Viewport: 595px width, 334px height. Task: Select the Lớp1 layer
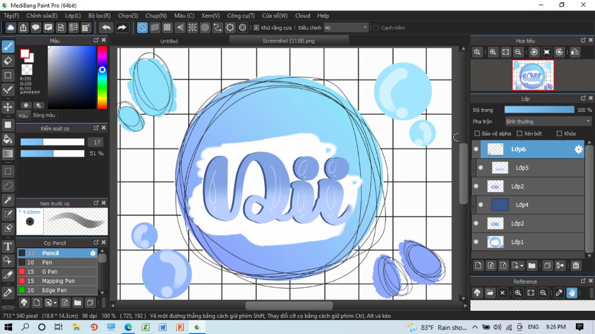pyautogui.click(x=528, y=242)
